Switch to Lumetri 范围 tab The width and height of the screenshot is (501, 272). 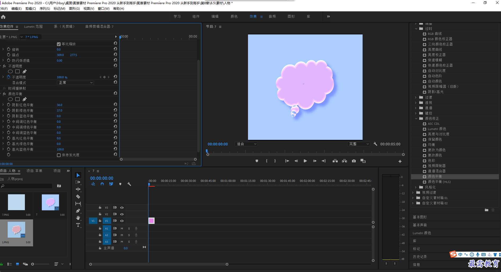33,27
